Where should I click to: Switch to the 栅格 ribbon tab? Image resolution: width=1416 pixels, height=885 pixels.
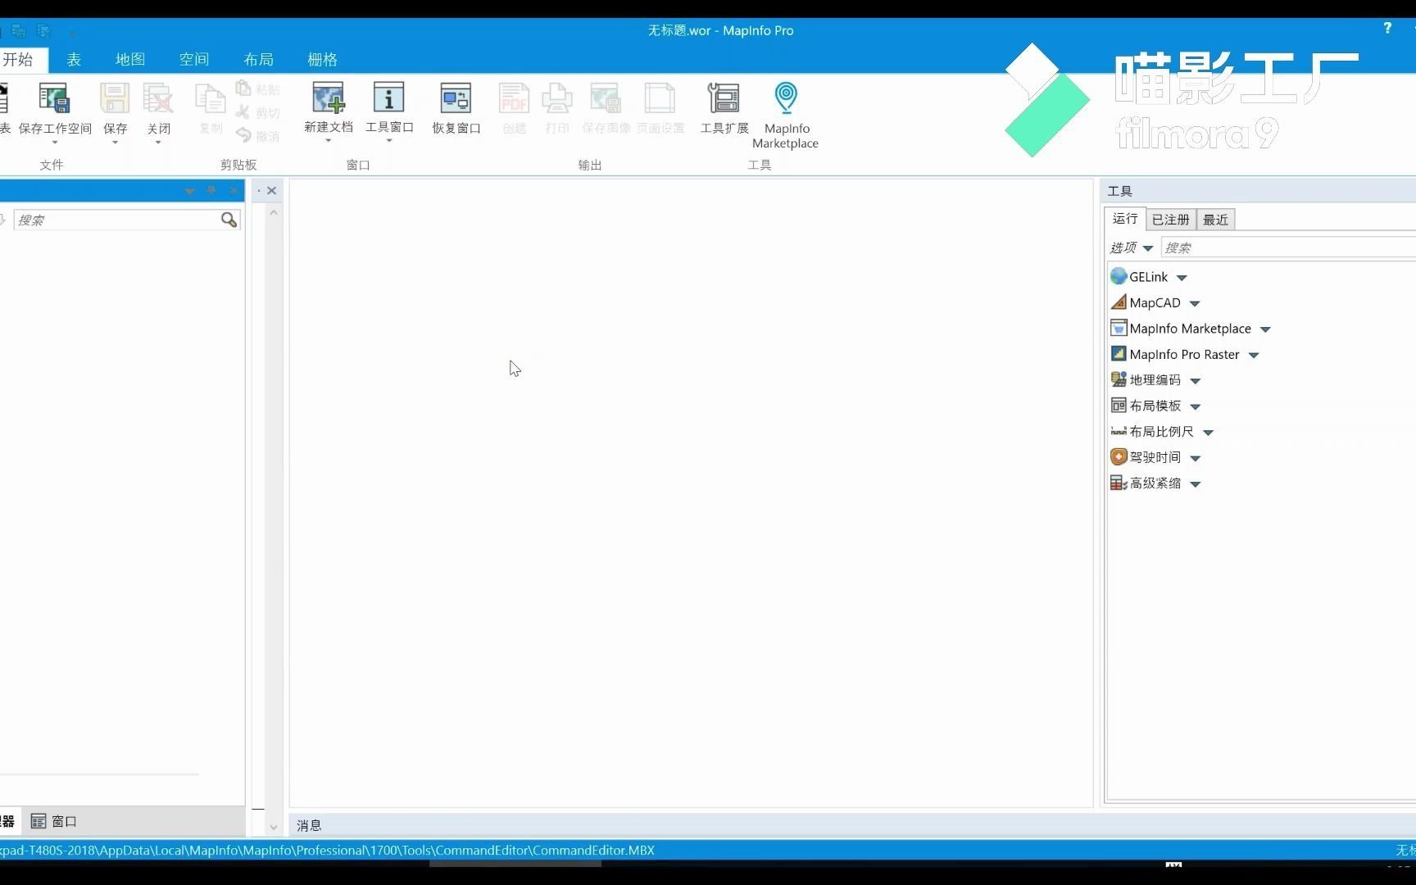[322, 59]
